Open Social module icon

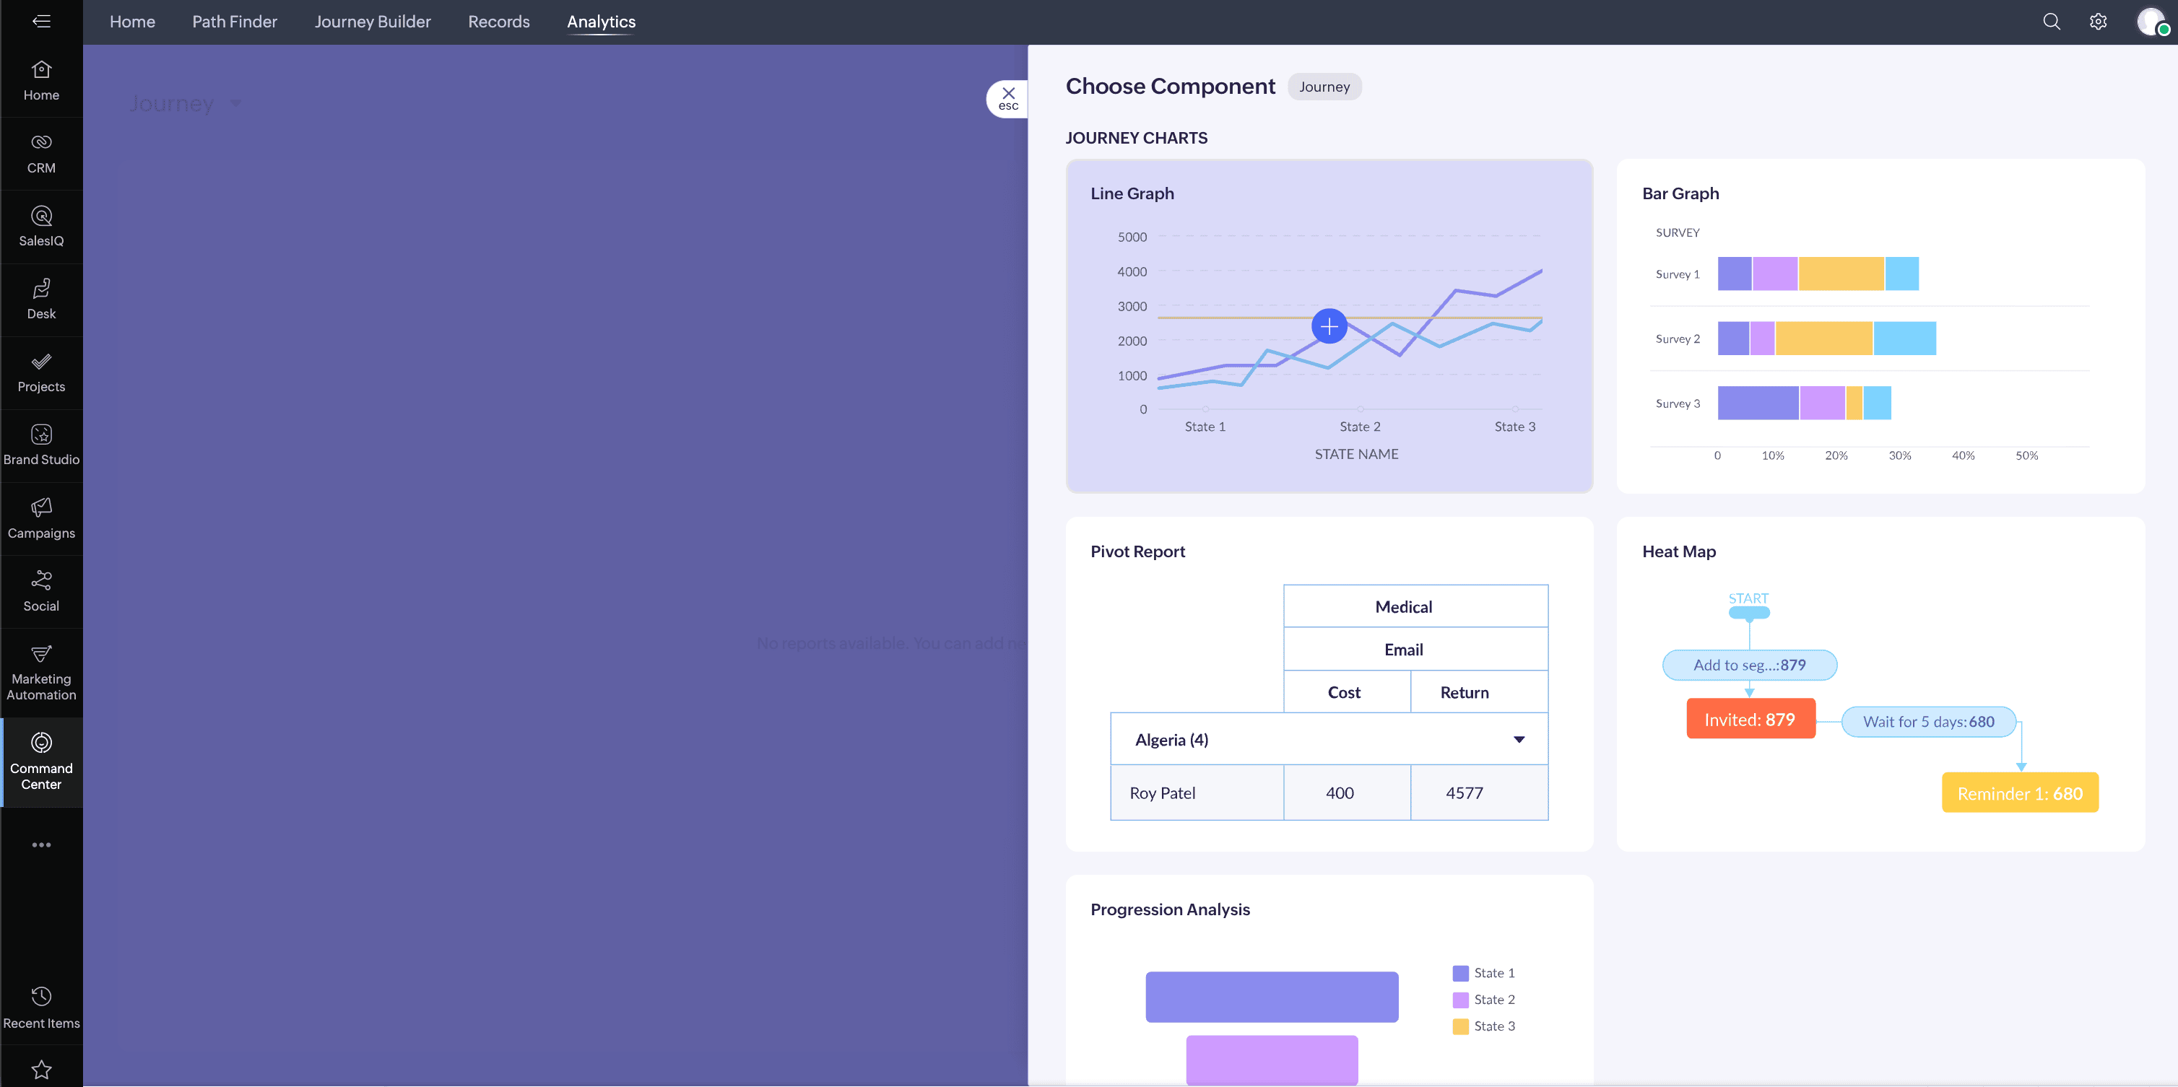[x=40, y=591]
